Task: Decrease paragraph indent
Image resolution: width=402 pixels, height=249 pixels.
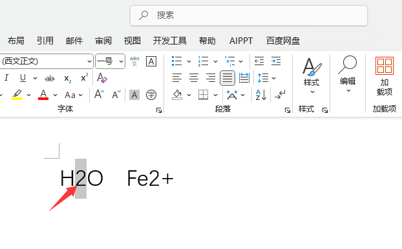Action: point(259,61)
